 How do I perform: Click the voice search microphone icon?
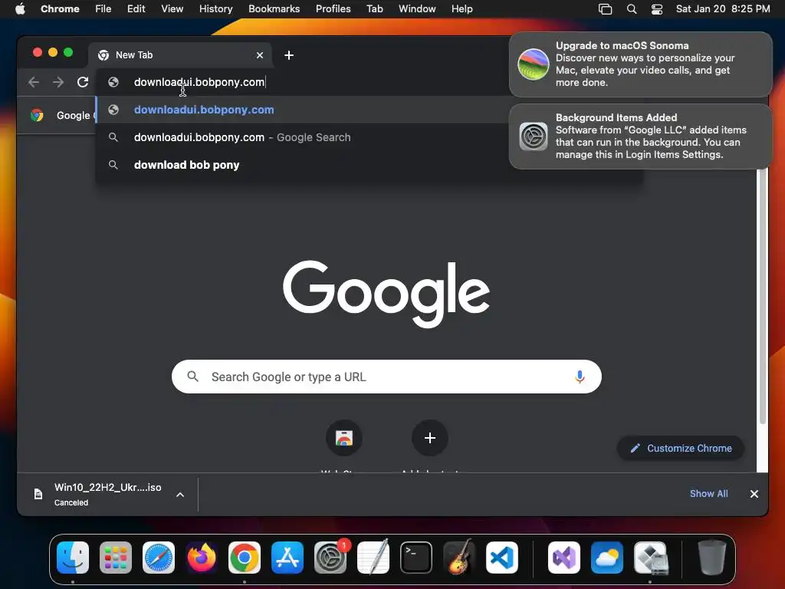click(580, 377)
